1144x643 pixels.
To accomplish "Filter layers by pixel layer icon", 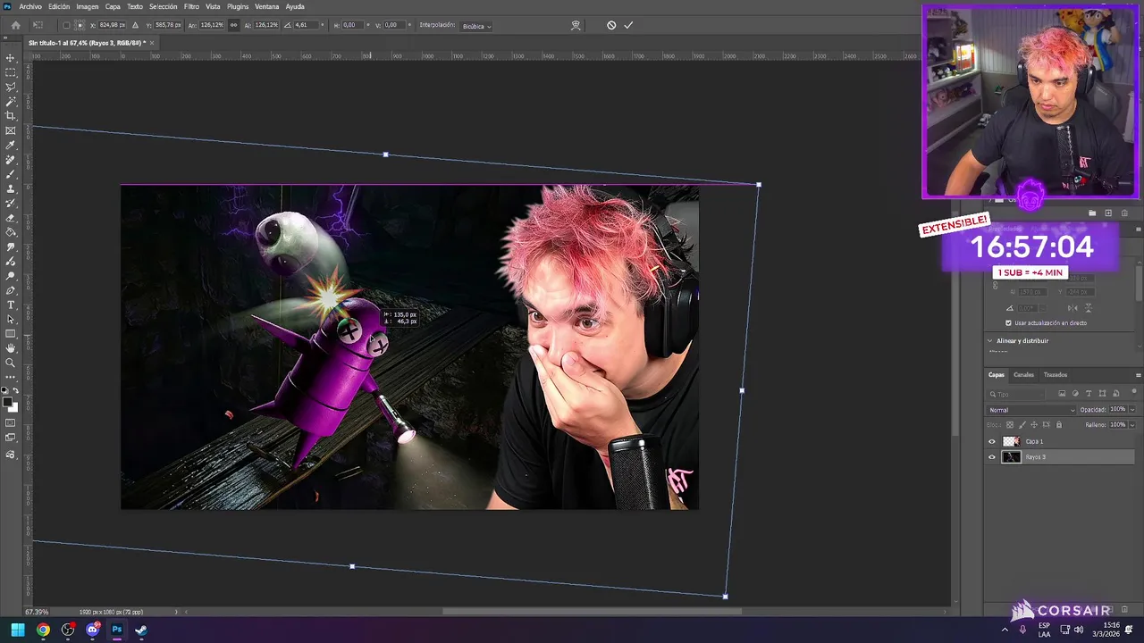I will (1062, 394).
